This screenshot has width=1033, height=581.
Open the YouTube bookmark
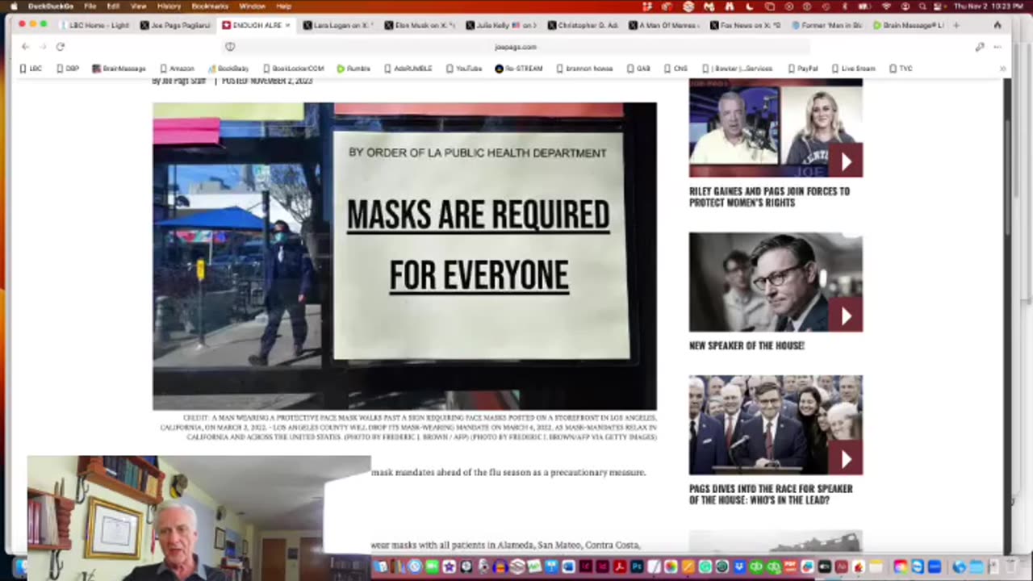click(x=464, y=69)
